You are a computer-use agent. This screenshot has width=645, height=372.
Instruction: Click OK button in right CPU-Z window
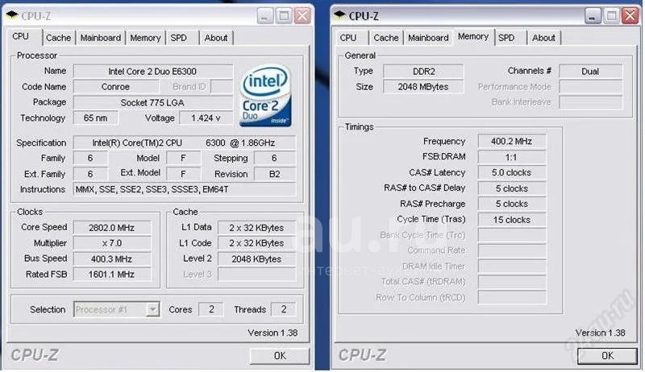608,356
